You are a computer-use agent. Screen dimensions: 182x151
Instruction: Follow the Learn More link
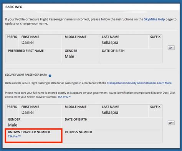point(164,83)
